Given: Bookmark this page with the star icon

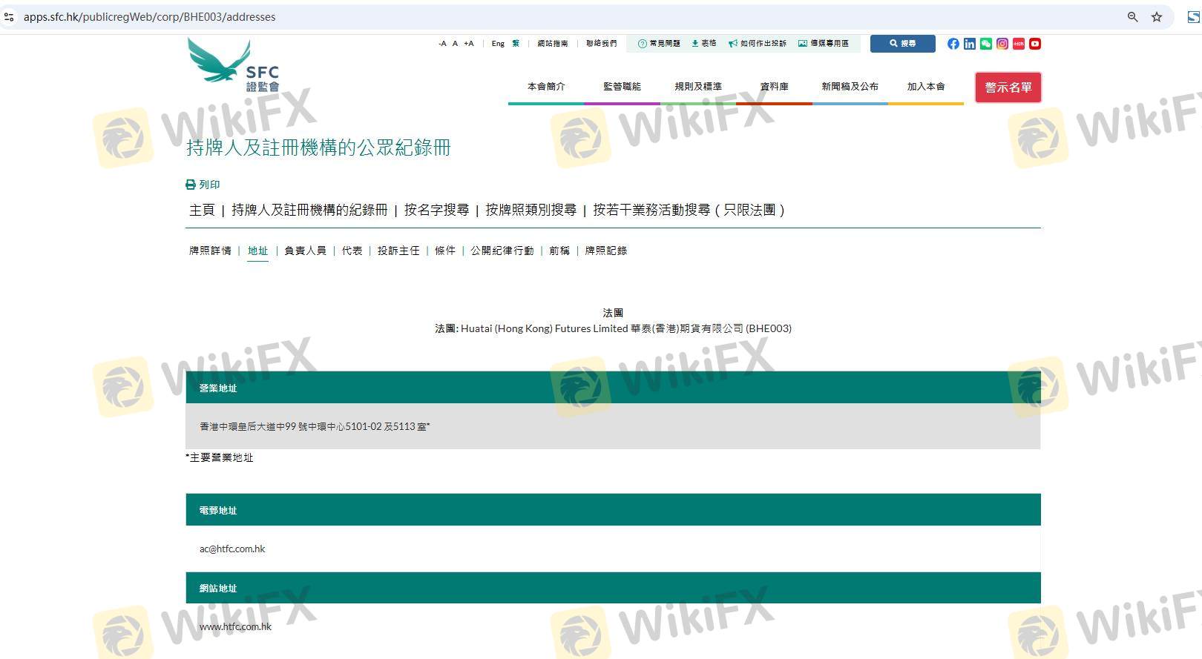Looking at the screenshot, I should tap(1157, 17).
